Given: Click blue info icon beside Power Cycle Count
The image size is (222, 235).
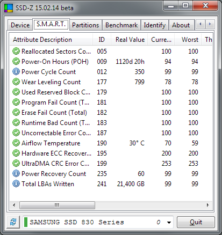Looking at the screenshot, I should pos(16,71).
